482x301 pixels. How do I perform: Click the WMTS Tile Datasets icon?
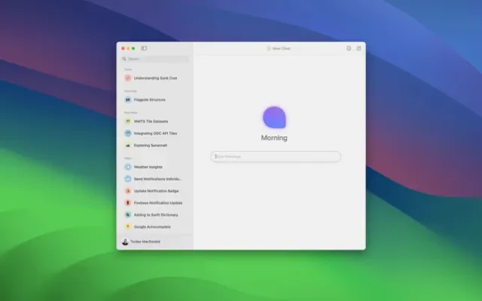coord(128,121)
